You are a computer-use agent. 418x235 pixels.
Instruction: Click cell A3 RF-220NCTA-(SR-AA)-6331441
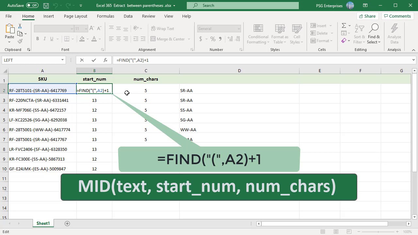pyautogui.click(x=42, y=100)
